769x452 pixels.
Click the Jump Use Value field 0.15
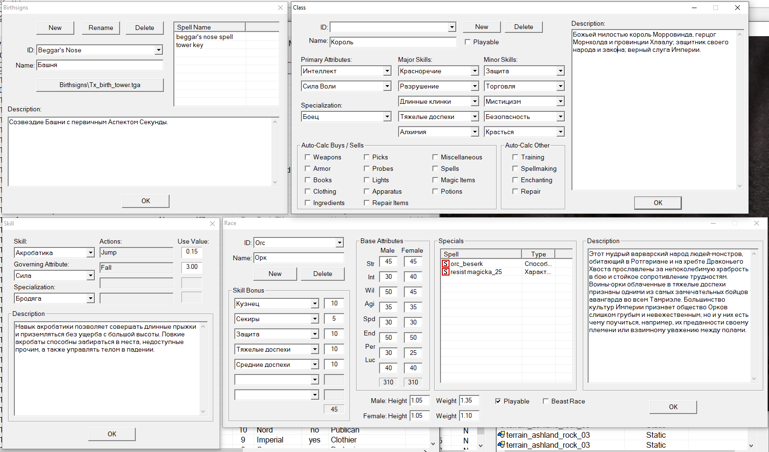192,252
